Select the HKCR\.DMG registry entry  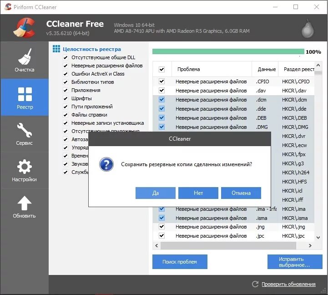[x=295, y=127]
